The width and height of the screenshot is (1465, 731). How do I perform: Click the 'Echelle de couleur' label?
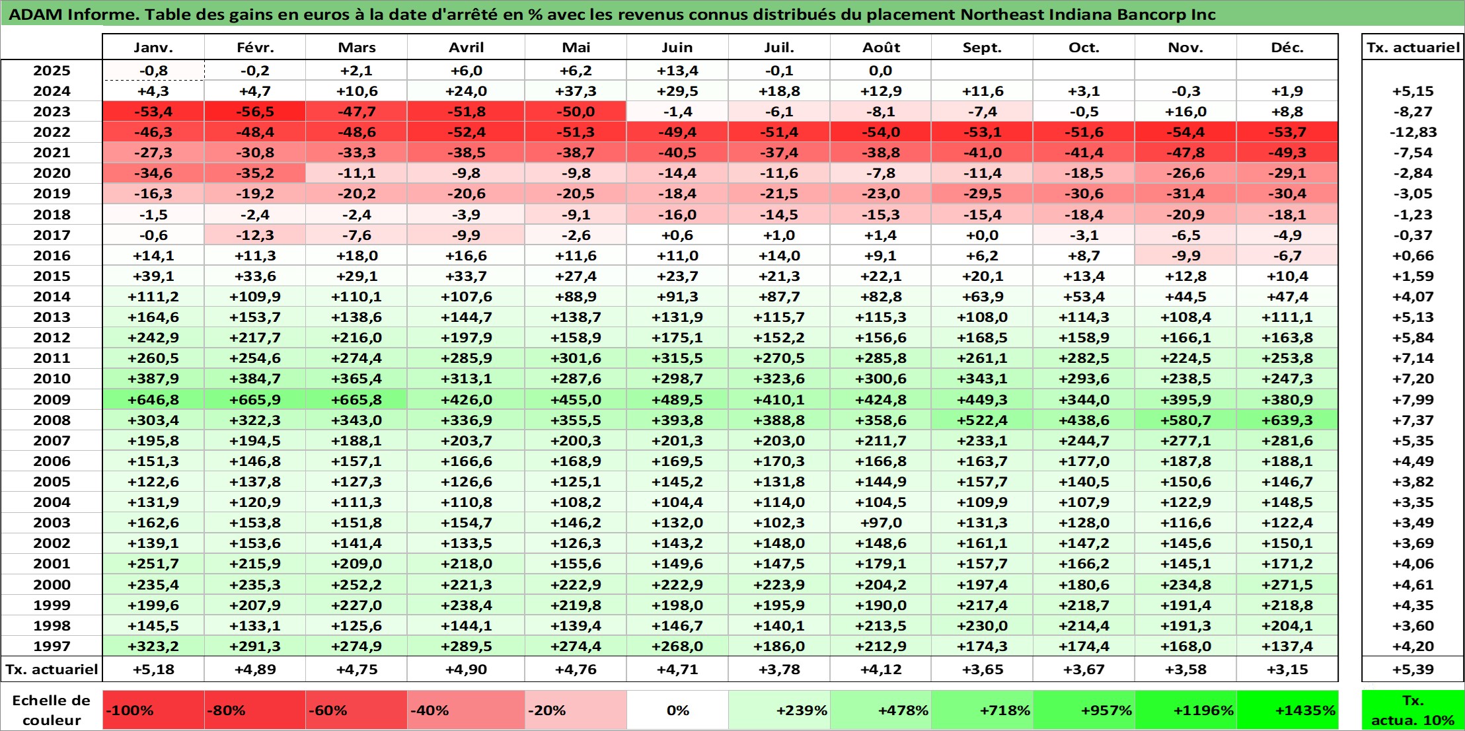52,711
